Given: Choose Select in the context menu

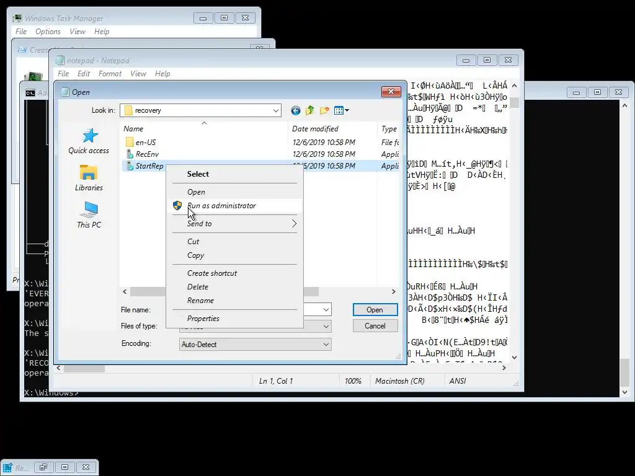Looking at the screenshot, I should click(198, 174).
